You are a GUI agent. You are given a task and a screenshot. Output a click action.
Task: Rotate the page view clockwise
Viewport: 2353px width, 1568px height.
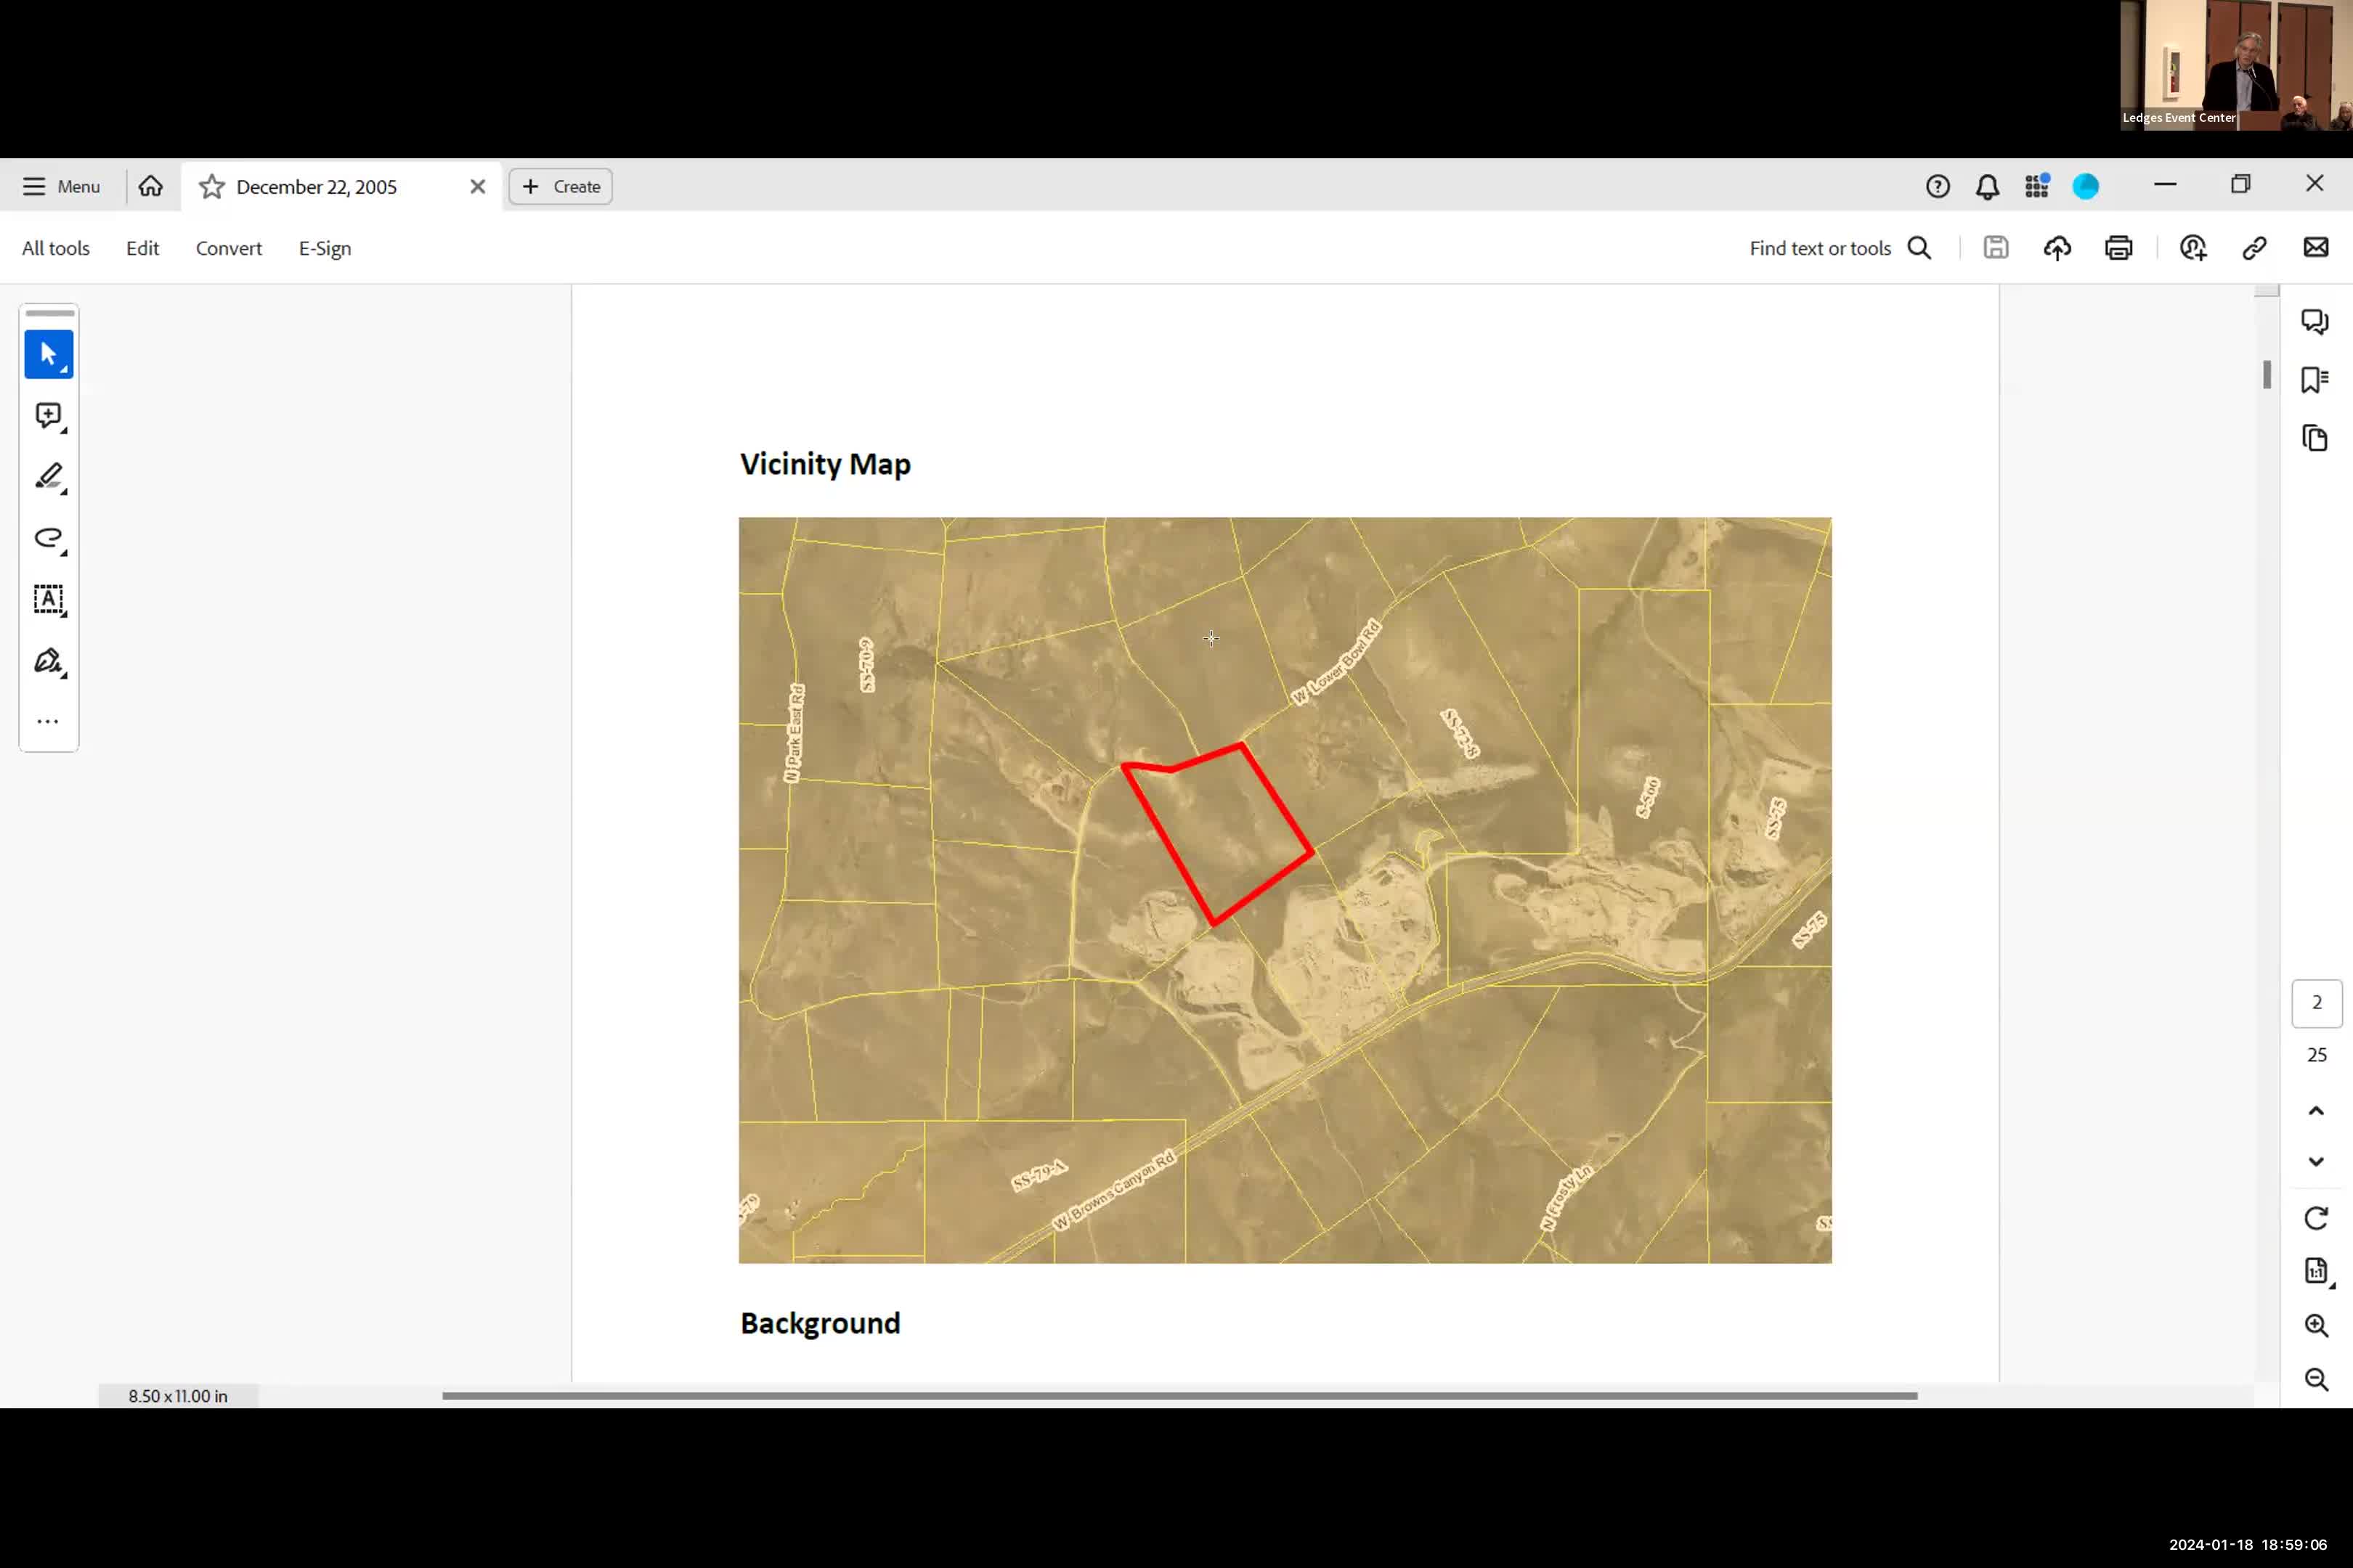tap(2315, 1218)
